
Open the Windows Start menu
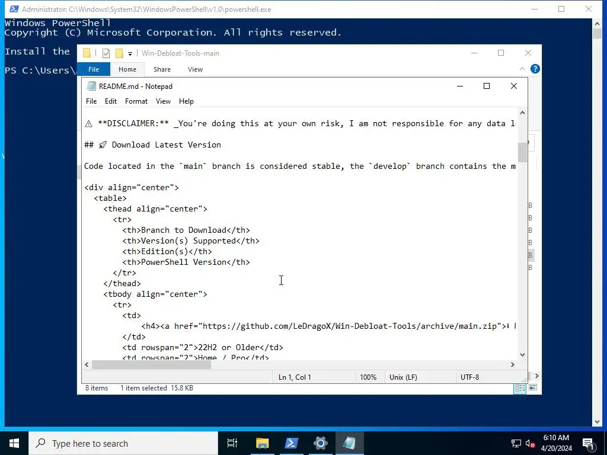14,443
